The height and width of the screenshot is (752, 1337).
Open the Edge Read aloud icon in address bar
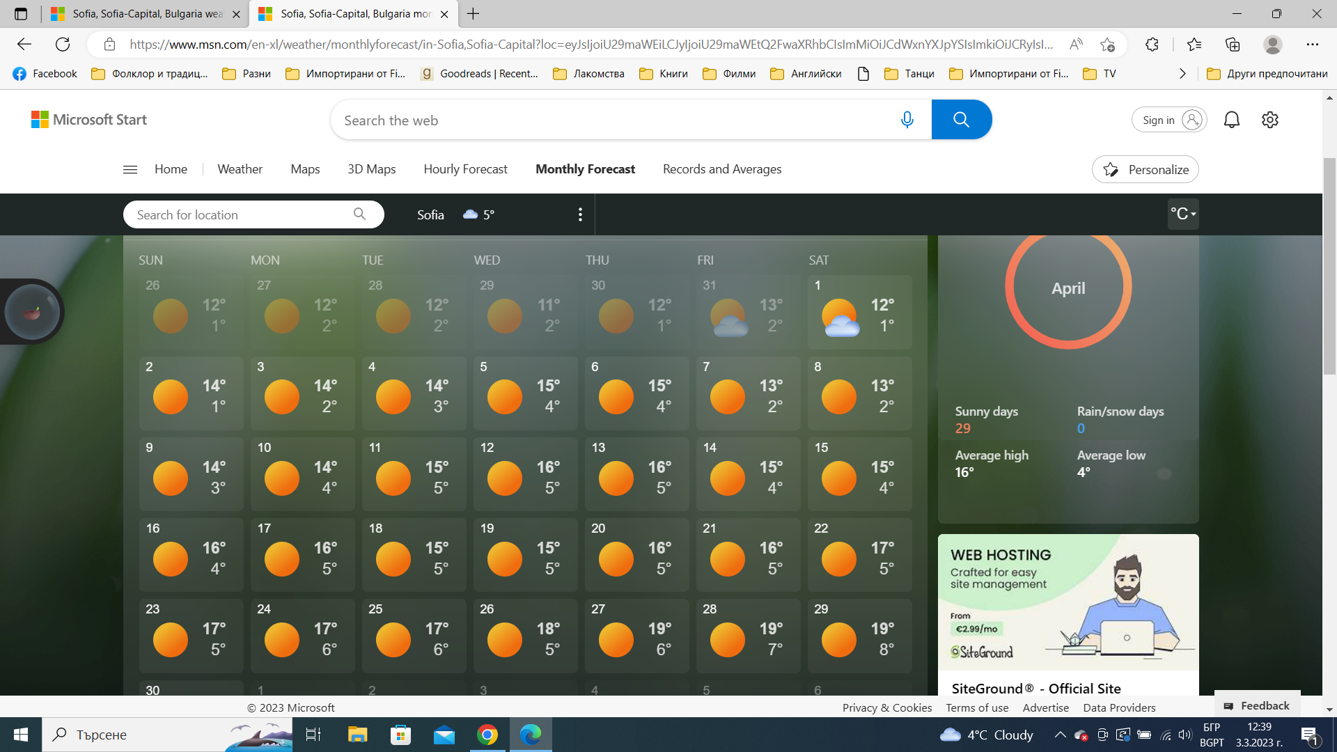[x=1076, y=45]
